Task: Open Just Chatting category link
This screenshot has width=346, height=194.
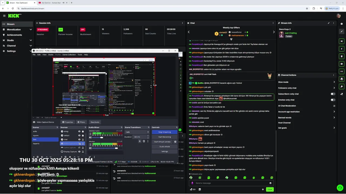Action: click(291, 33)
